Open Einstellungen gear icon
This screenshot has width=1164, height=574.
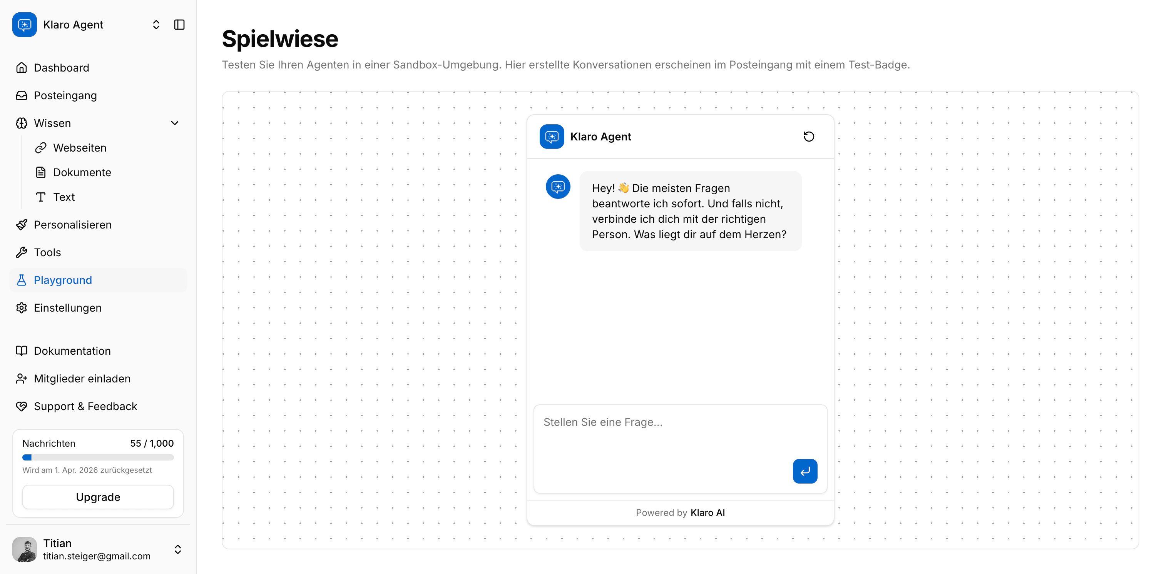point(21,307)
